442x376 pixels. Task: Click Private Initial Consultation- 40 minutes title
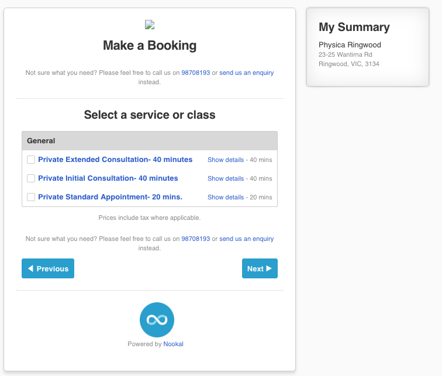(x=108, y=178)
